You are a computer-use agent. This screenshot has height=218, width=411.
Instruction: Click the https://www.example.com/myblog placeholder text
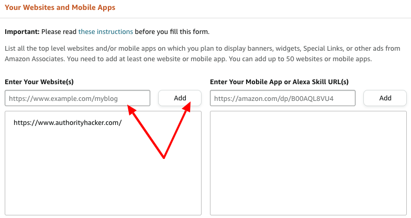tap(63, 98)
